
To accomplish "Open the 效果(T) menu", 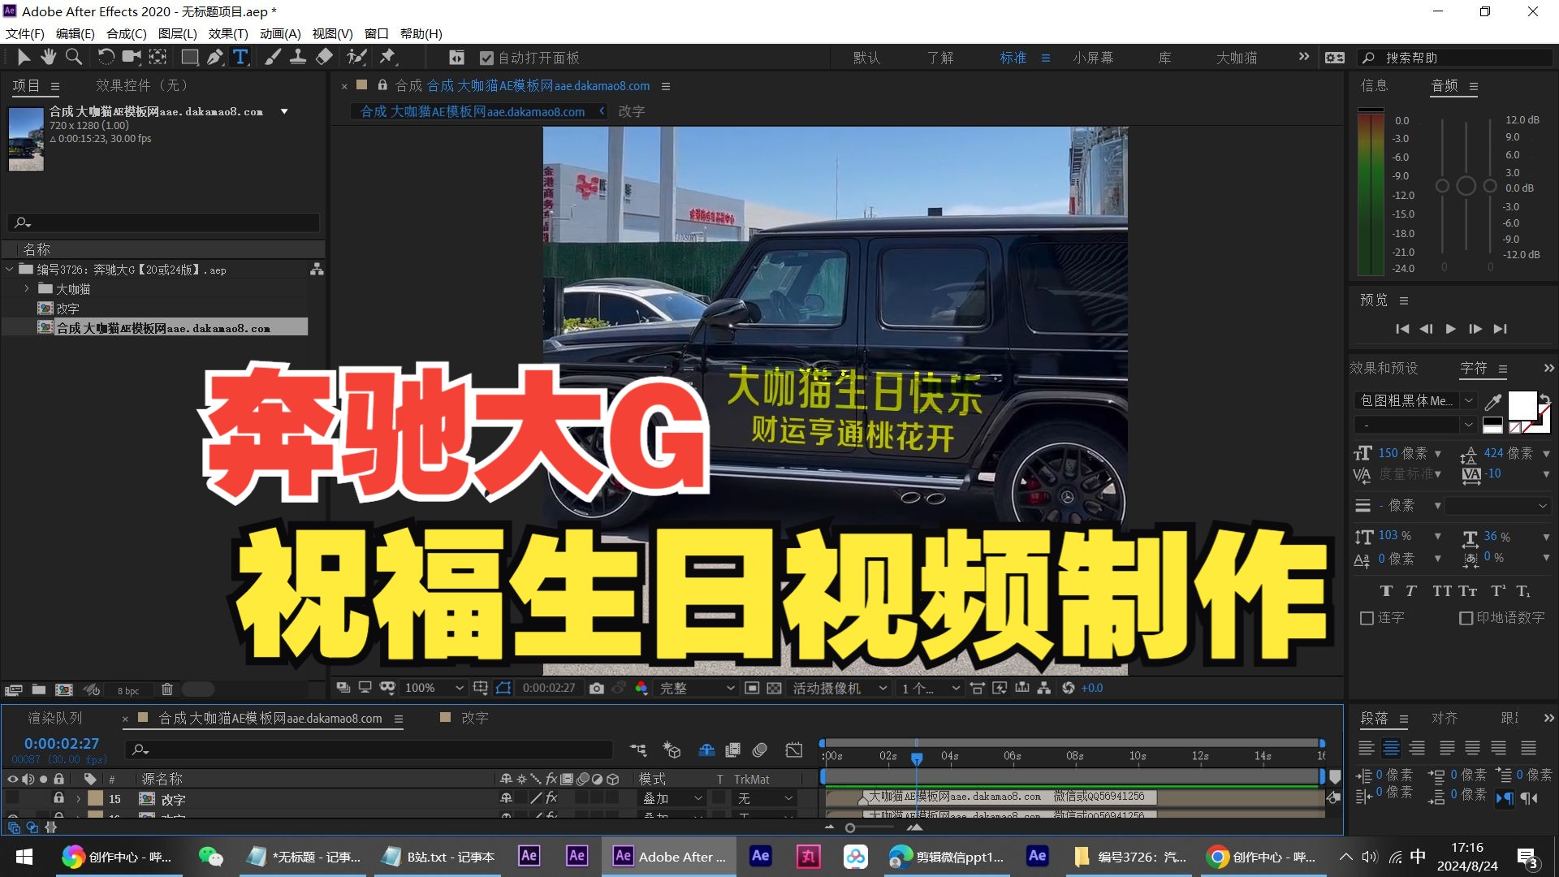I will 228,33.
